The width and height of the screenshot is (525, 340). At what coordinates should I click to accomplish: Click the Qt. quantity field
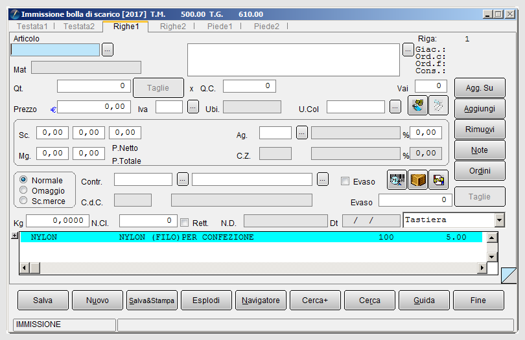point(93,86)
